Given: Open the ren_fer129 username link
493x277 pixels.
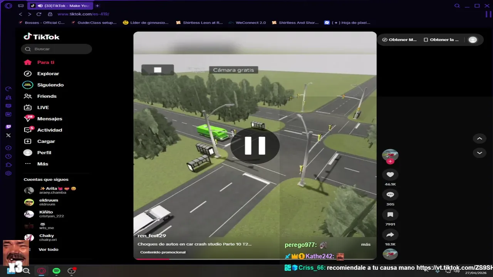Looking at the screenshot, I should (152, 236).
